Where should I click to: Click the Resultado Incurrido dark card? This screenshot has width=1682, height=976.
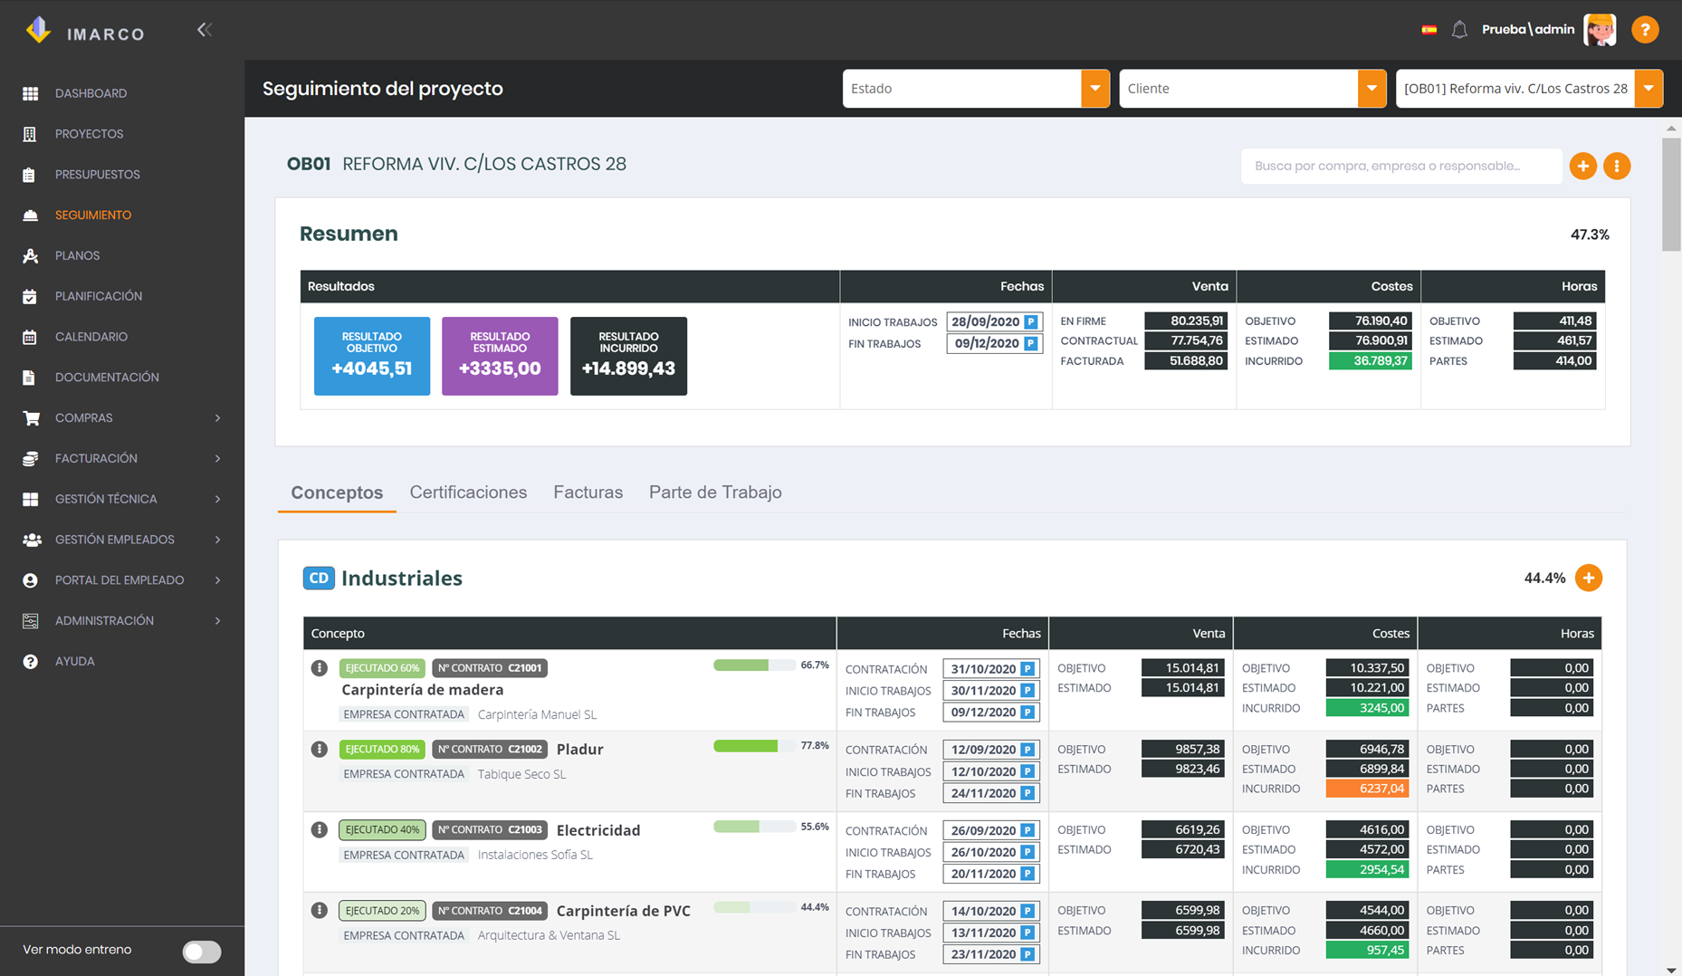[x=628, y=356]
